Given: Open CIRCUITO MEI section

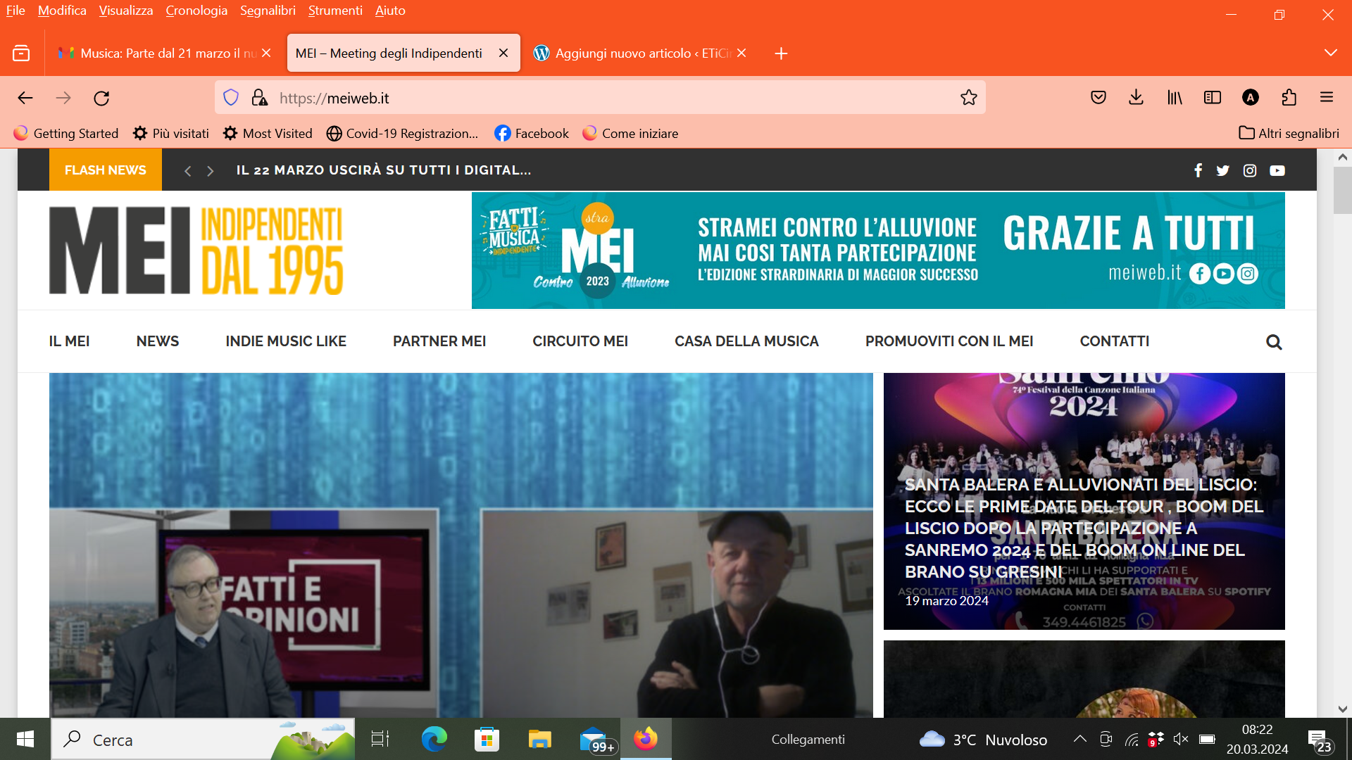Looking at the screenshot, I should point(580,341).
